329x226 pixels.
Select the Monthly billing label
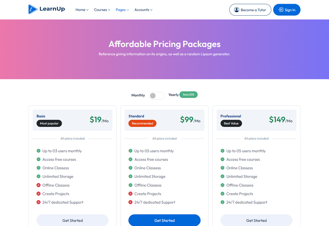pos(138,95)
